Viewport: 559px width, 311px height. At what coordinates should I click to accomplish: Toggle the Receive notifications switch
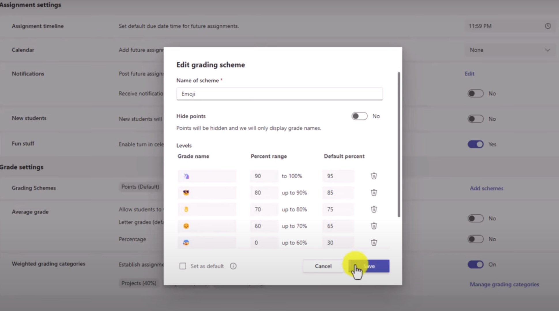coord(475,94)
